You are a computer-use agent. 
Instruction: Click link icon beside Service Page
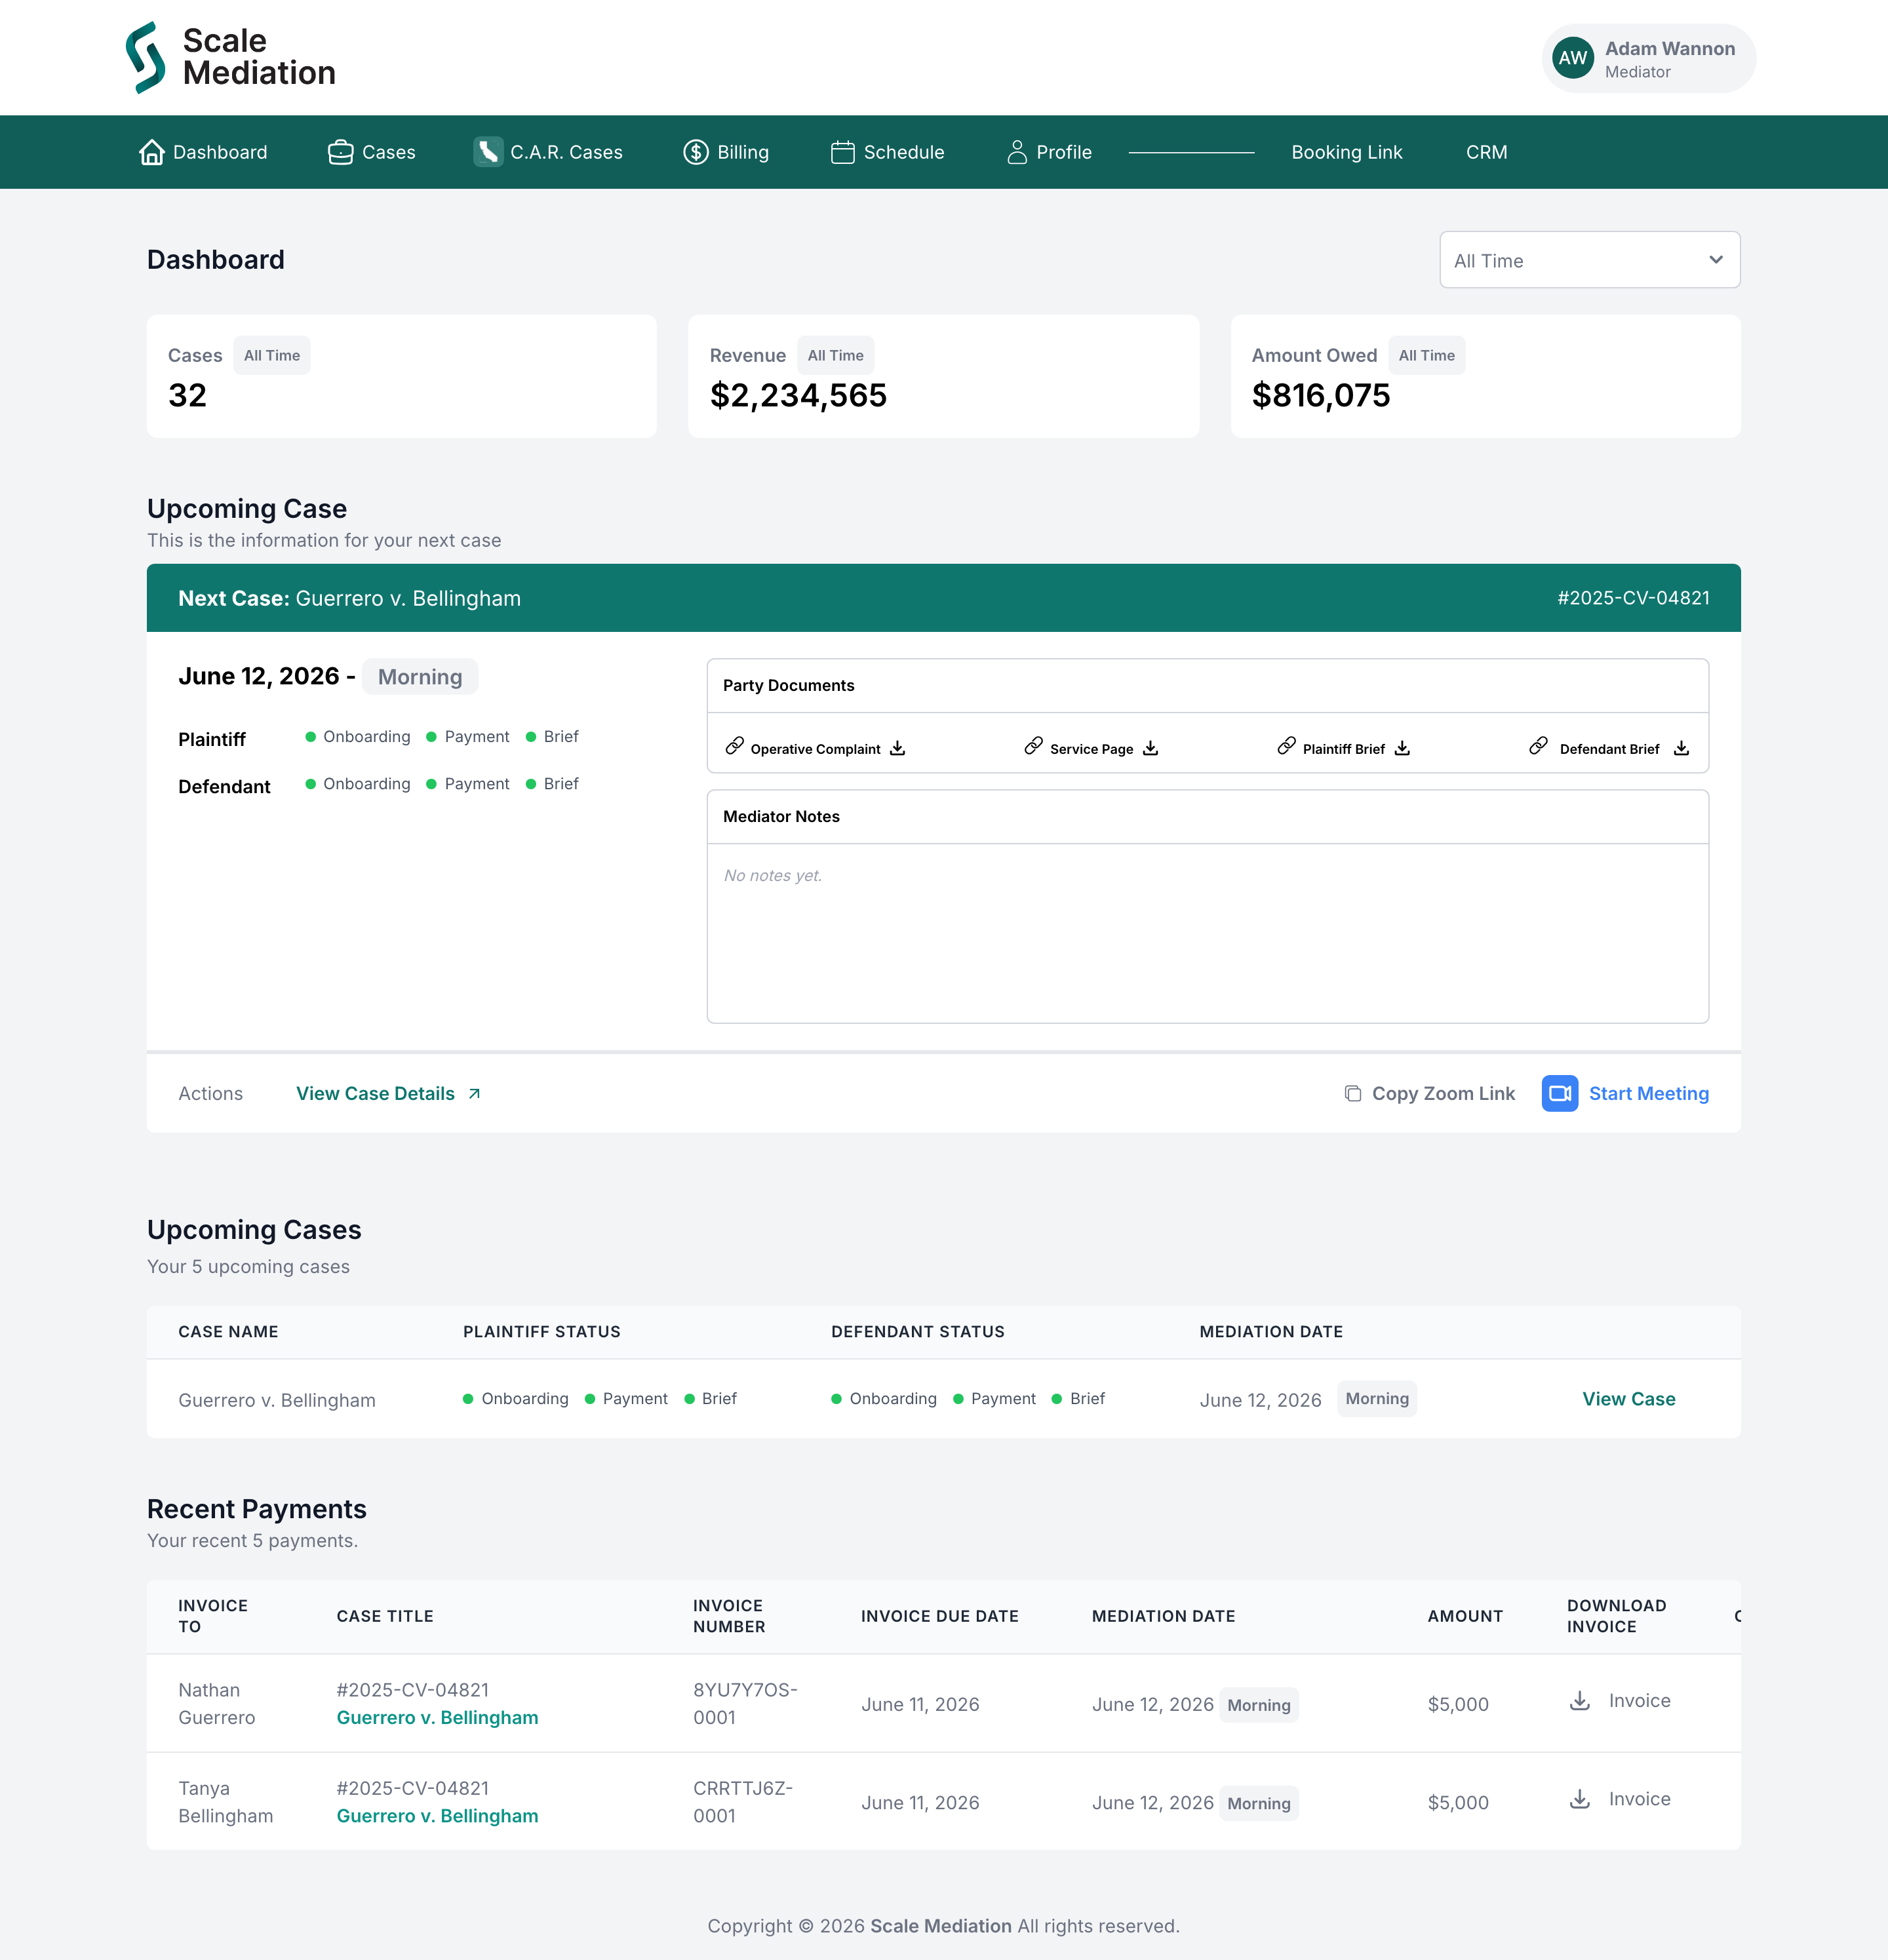pos(1034,746)
